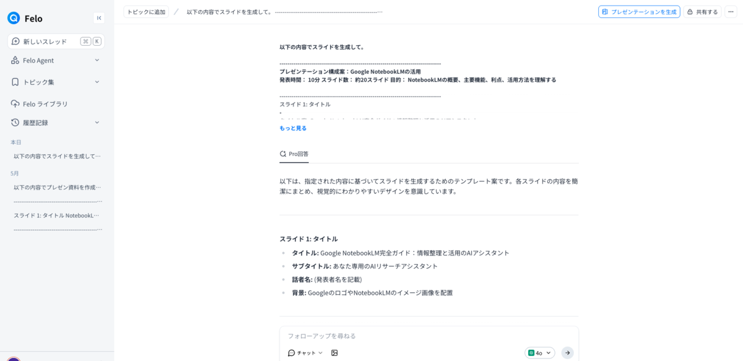Collapse the 履歴記録 chevron
This screenshot has width=743, height=361.
97,123
